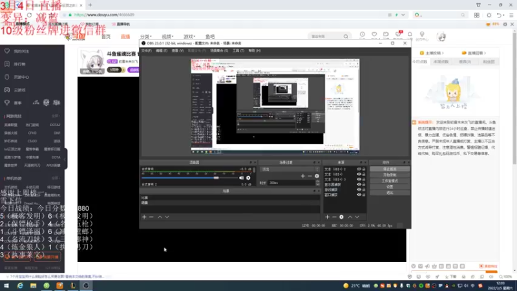The image size is (517, 291).
Task: Toggle lock on 窗口捕获 source
Action: [x=364, y=195]
